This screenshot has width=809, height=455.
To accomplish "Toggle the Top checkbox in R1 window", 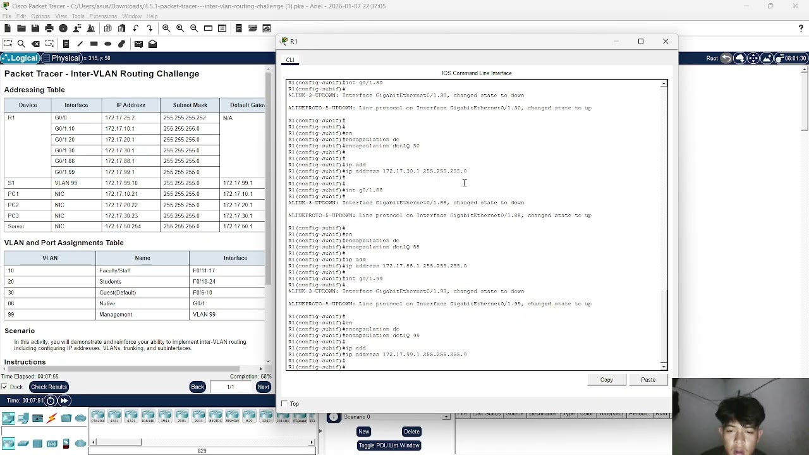I will click(x=284, y=404).
